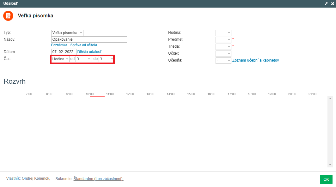Open the Typ dropdown showing Veľká písomka
The width and height of the screenshot is (336, 187).
(67, 33)
